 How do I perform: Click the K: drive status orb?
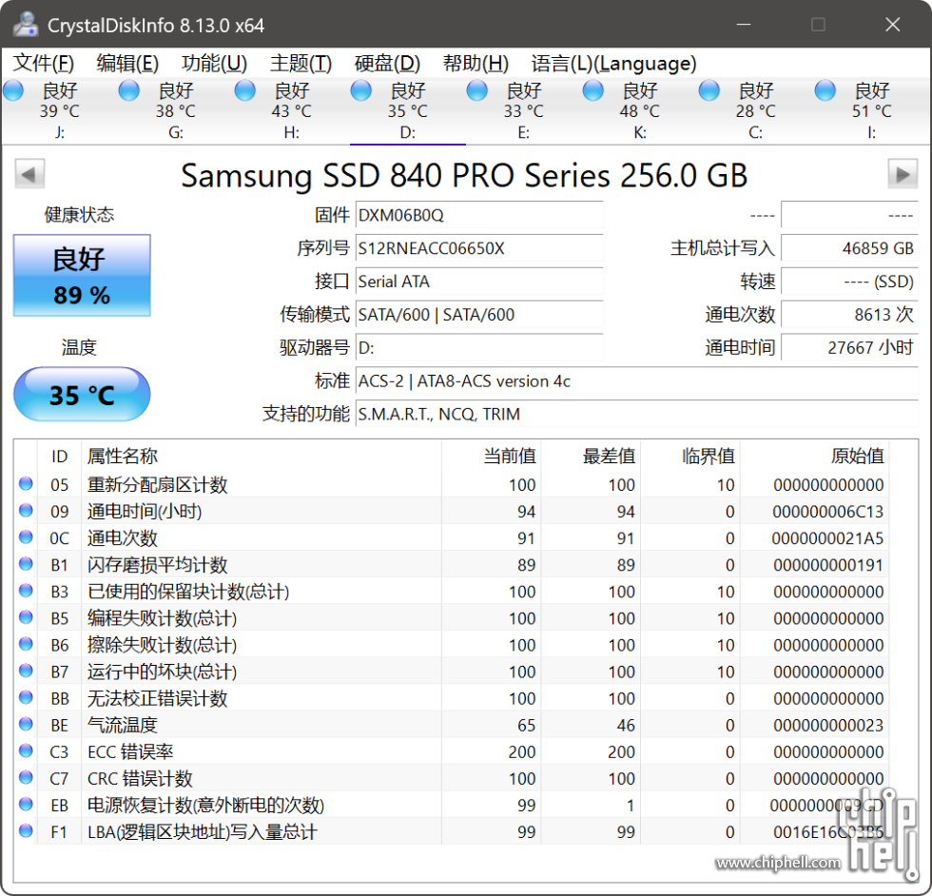(x=592, y=91)
